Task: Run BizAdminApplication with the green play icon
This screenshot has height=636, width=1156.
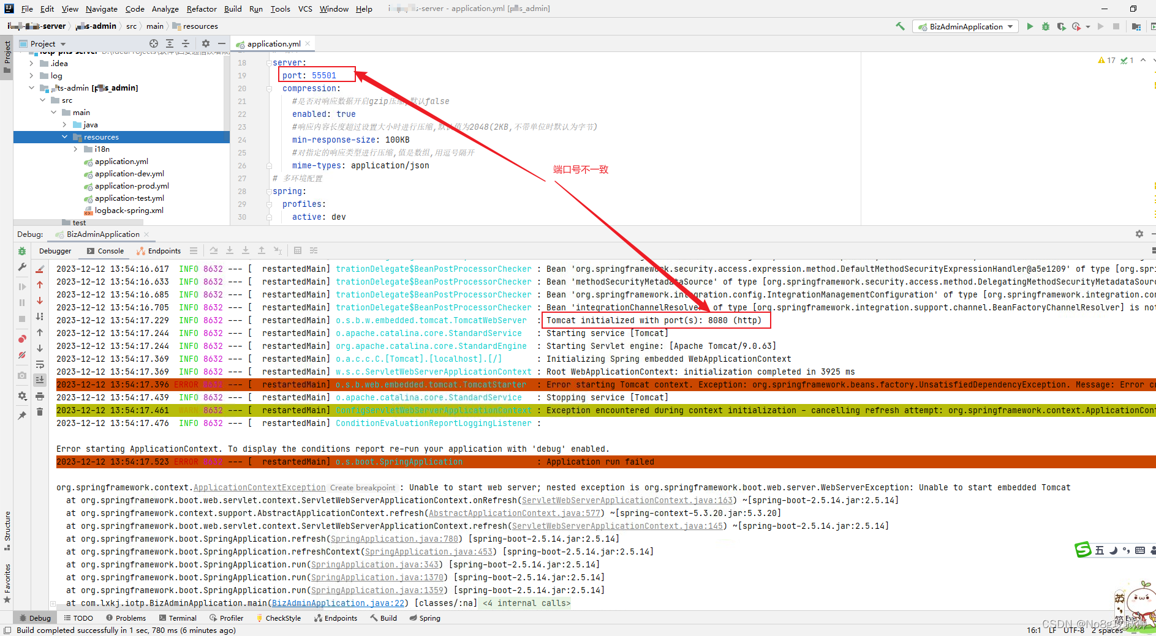Action: click(x=1030, y=26)
